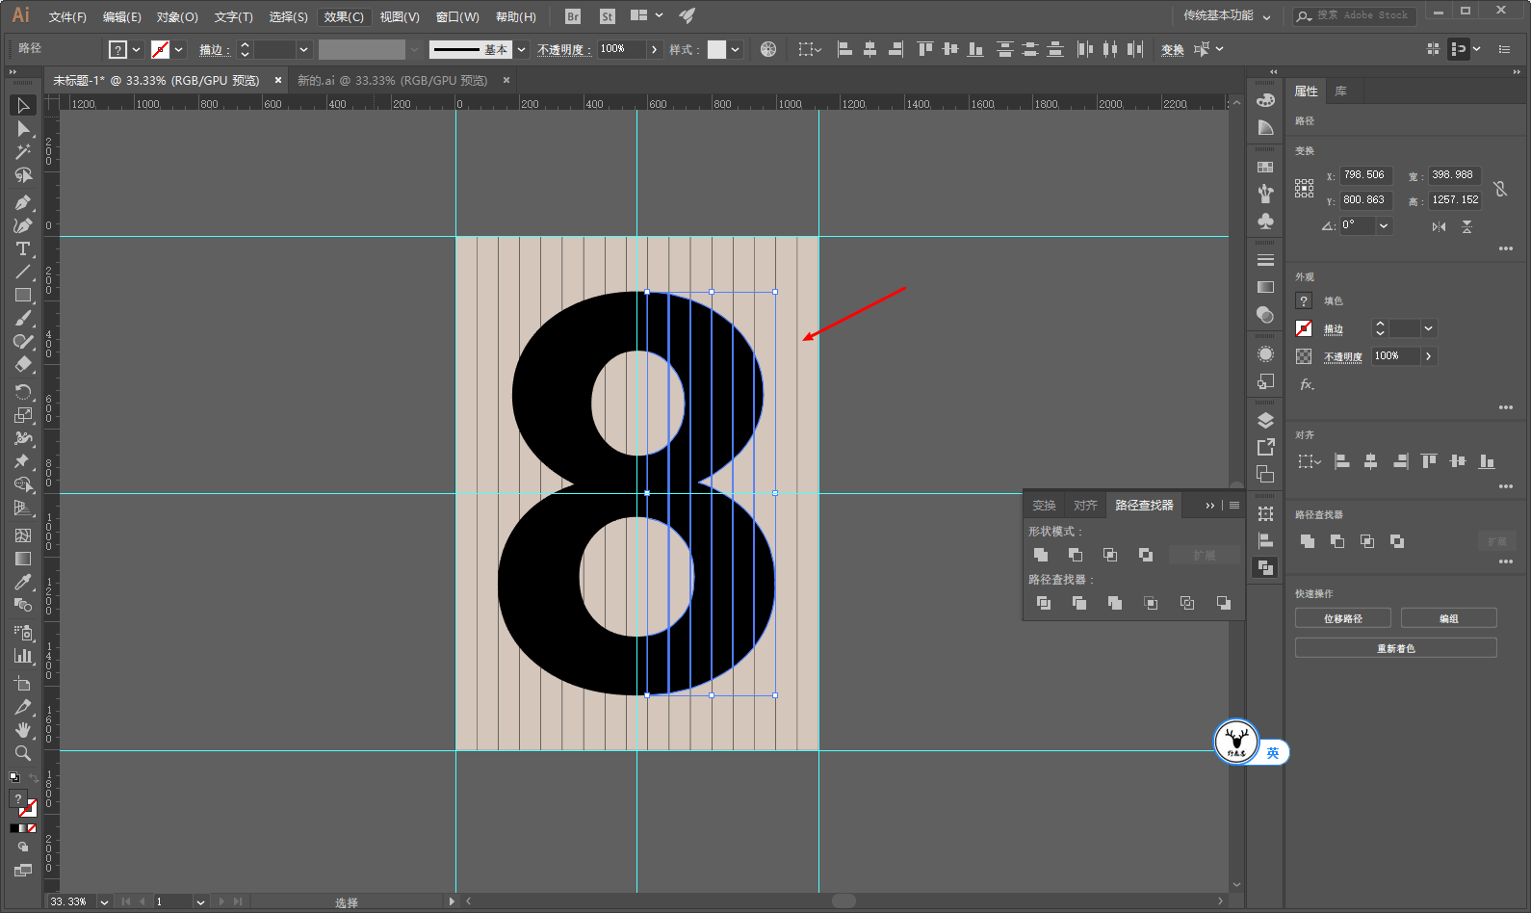
Task: Click the 位移路径 button
Action: pyautogui.click(x=1342, y=618)
